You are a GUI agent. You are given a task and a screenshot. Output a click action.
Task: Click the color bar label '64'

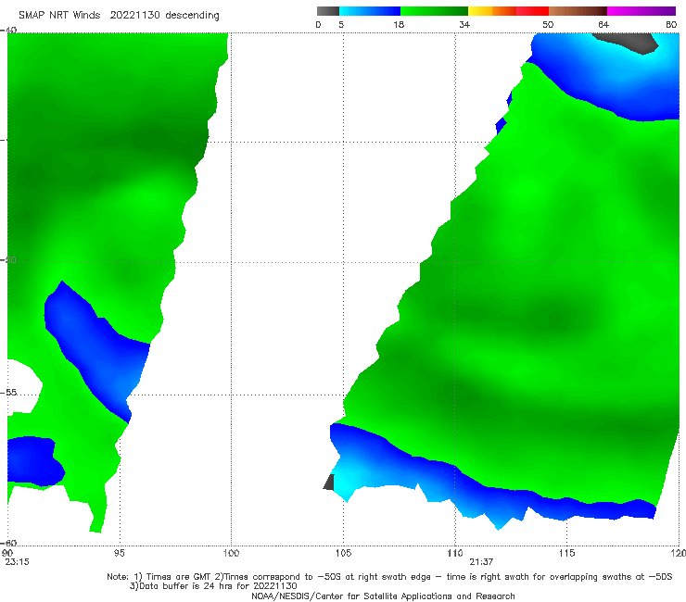603,25
